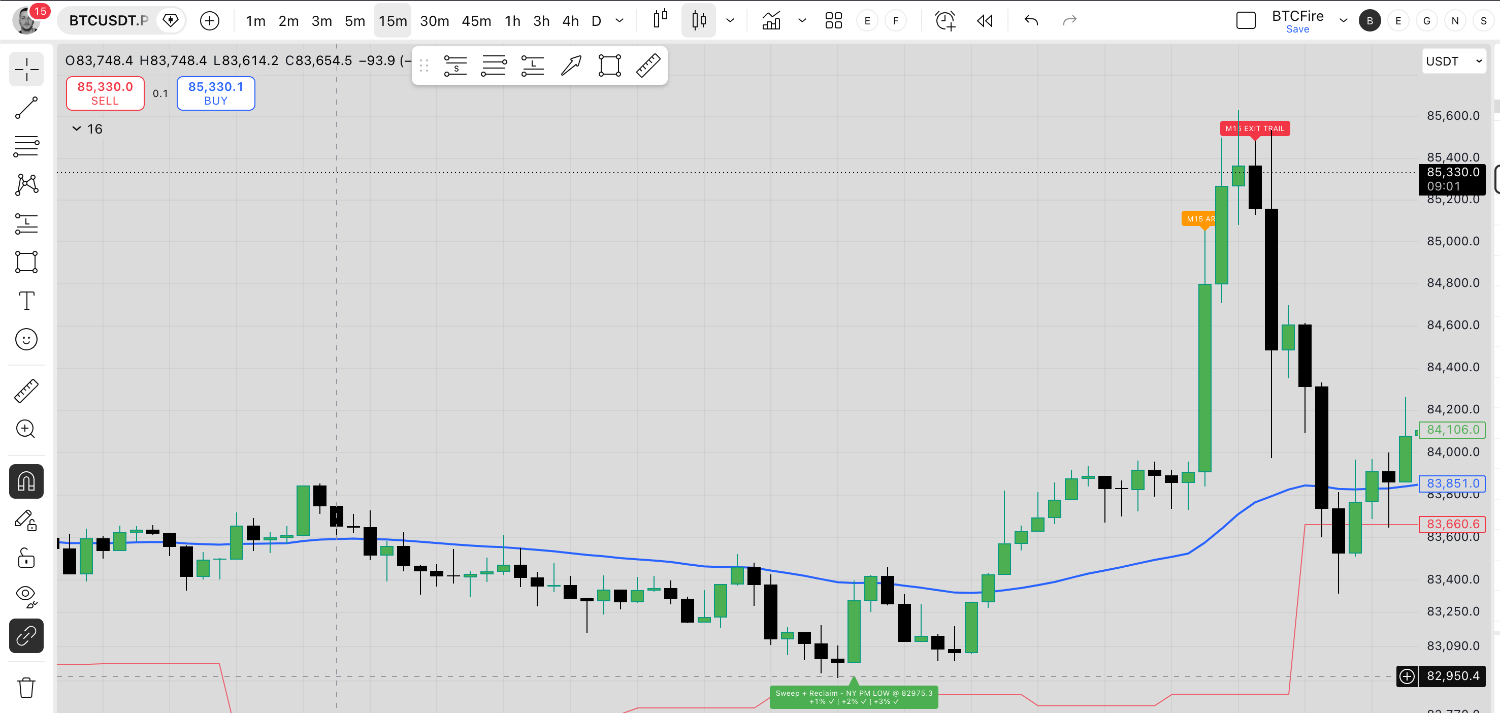Toggle lock all drawings
1500x713 pixels.
26,558
